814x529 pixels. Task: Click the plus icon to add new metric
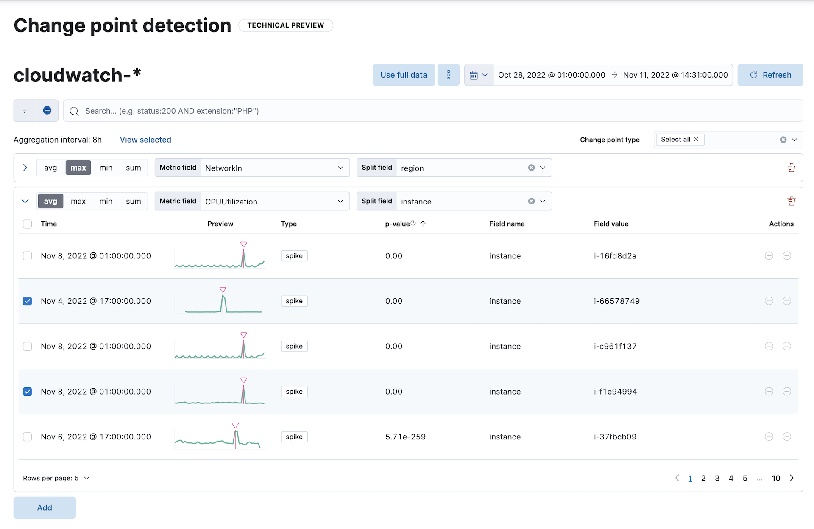point(47,110)
